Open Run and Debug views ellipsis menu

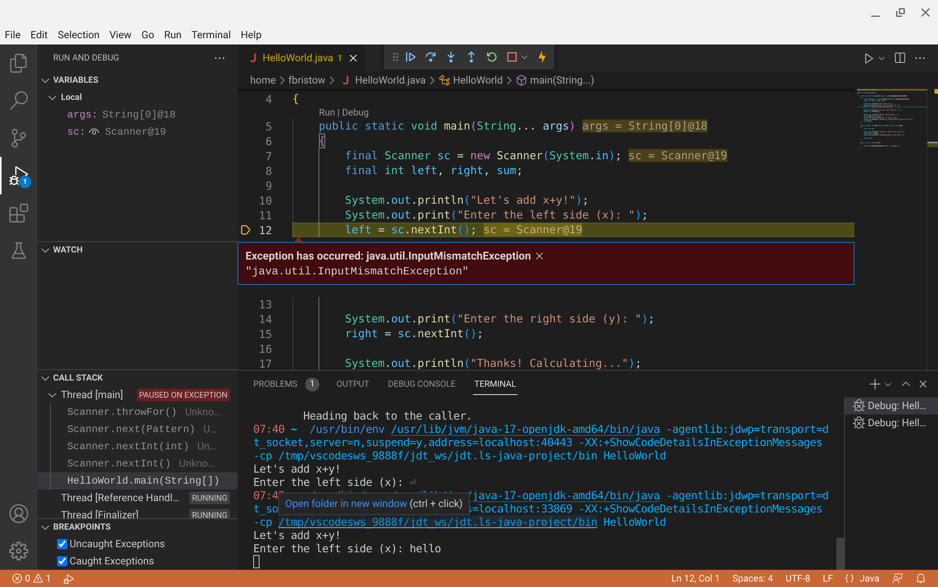click(220, 58)
